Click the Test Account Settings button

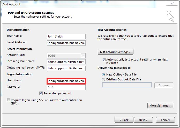point(116,52)
